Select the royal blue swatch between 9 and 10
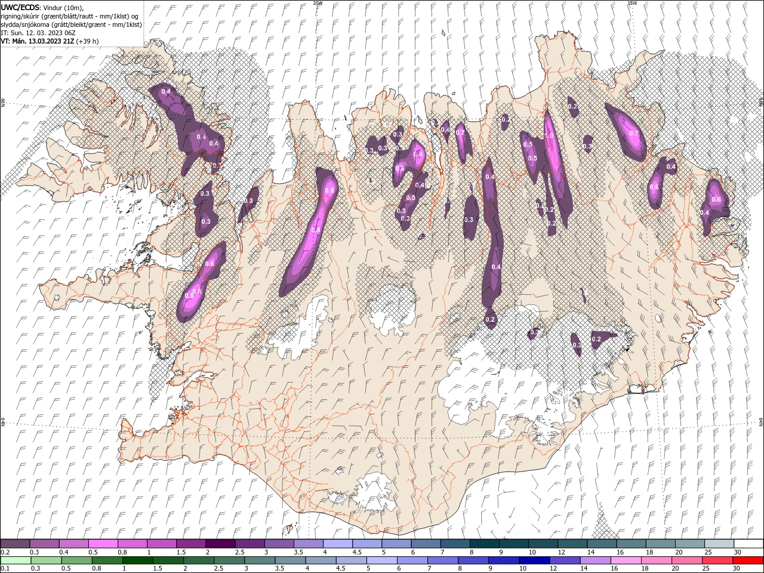The height and width of the screenshot is (573, 764). pos(504,560)
